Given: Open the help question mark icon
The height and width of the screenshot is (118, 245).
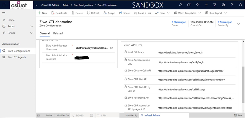Looking at the screenshot, I should click(x=232, y=5).
